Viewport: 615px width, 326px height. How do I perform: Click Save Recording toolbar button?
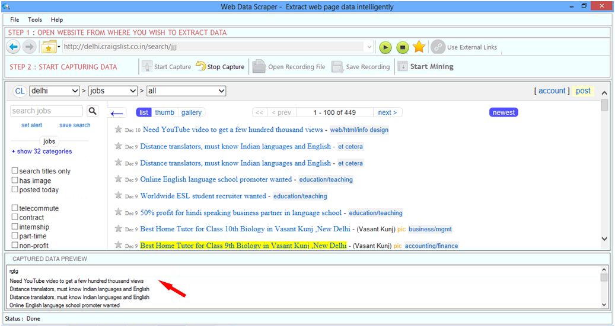[361, 66]
